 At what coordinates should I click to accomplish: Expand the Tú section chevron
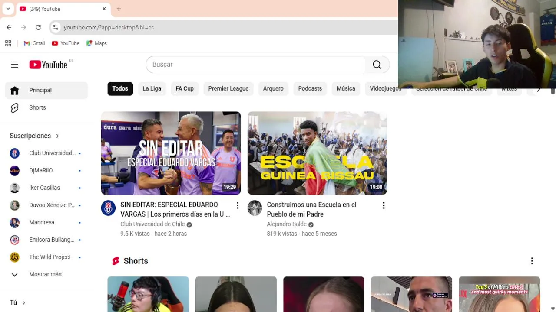coord(23,303)
